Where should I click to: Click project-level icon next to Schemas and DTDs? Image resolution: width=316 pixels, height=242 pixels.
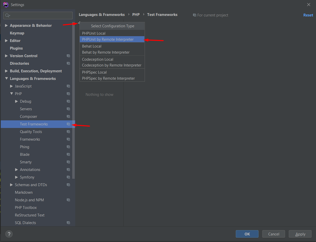pyautogui.click(x=68, y=185)
